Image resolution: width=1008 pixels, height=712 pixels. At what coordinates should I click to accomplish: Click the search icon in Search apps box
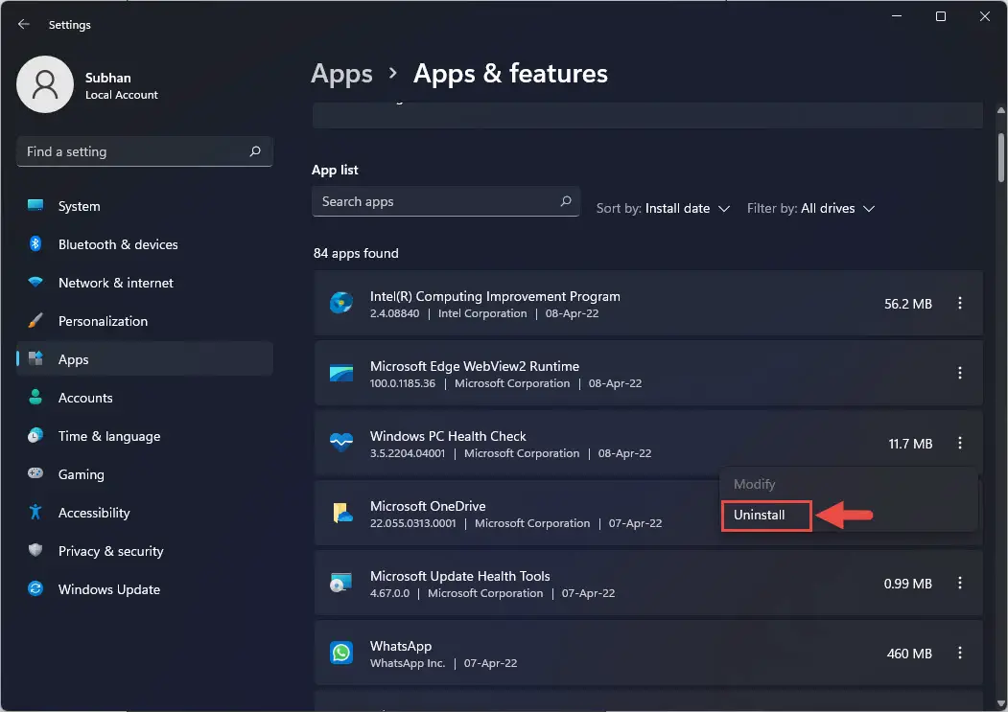[566, 201]
